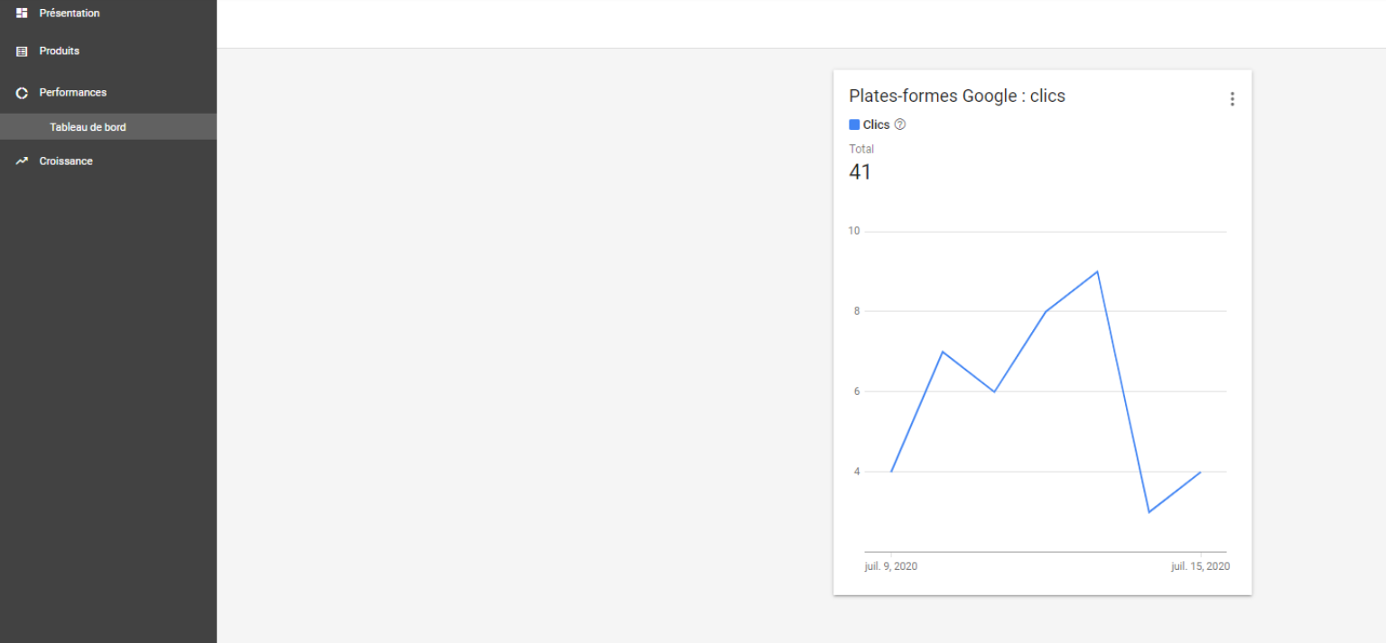Click the juil. 15, 2020 axis label
This screenshot has height=643, width=1386.
click(x=1200, y=566)
